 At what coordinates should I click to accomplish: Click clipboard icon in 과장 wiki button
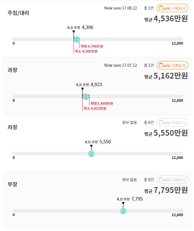click(x=161, y=65)
